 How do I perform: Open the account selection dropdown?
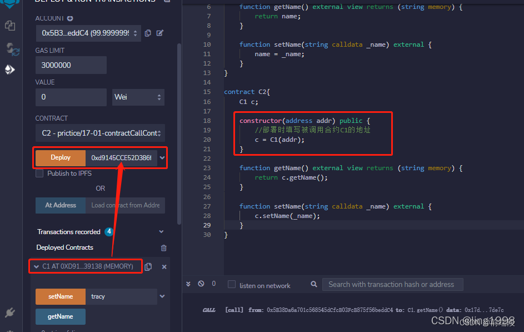[x=88, y=33]
